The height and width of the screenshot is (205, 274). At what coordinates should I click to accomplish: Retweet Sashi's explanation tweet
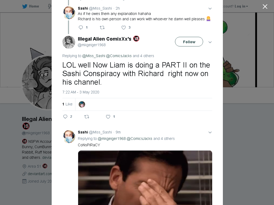tap(102, 27)
